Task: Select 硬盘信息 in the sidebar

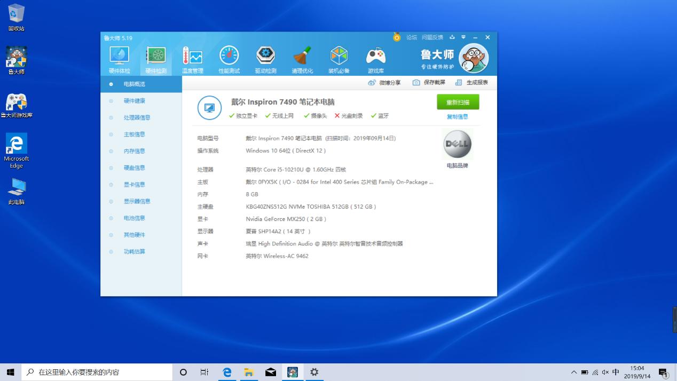Action: click(x=134, y=168)
